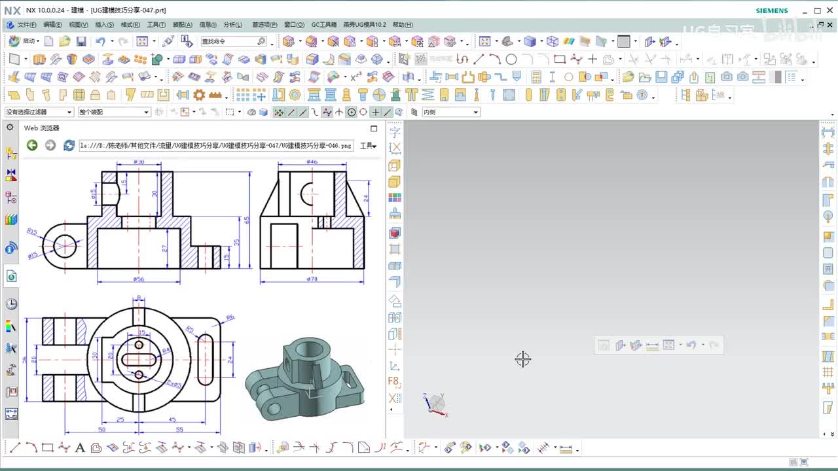Open the 帮助(H) menu

click(x=403, y=25)
